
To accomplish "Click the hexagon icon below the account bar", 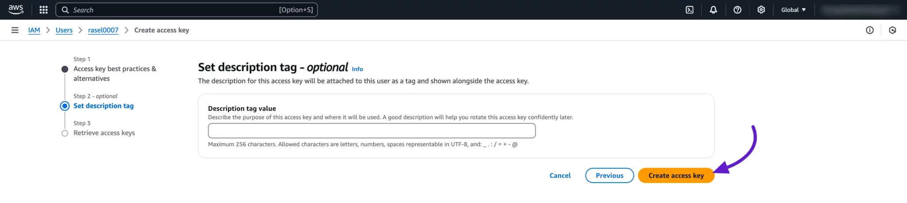I will [892, 30].
